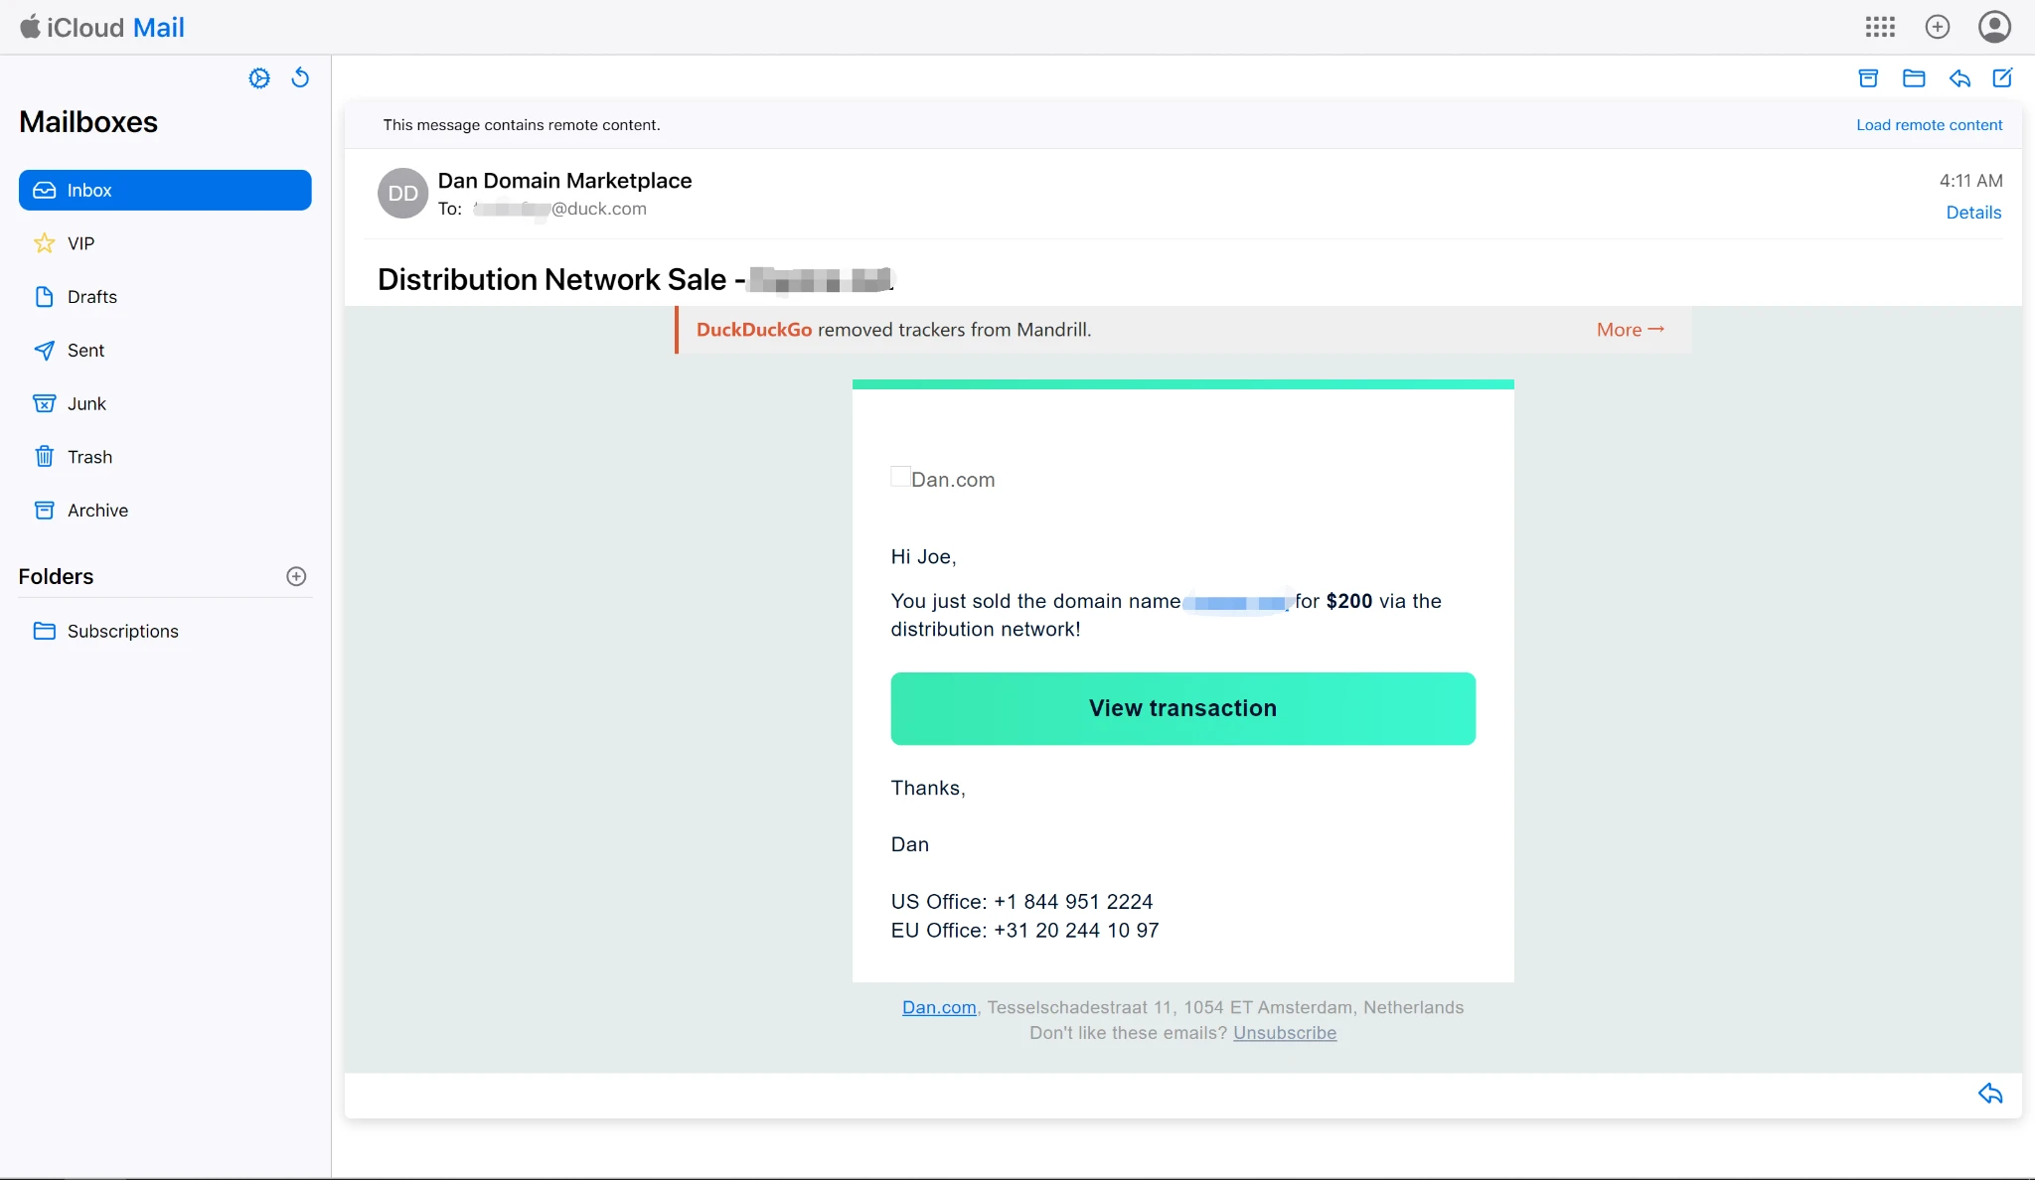Click Load remote content
Viewport: 2035px width, 1180px height.
[x=1929, y=125]
